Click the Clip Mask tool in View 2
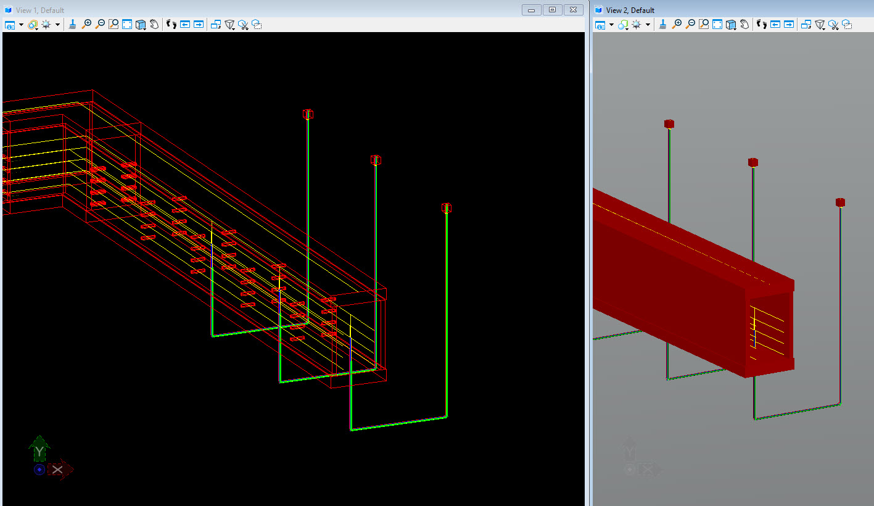This screenshot has width=874, height=506. pos(847,25)
